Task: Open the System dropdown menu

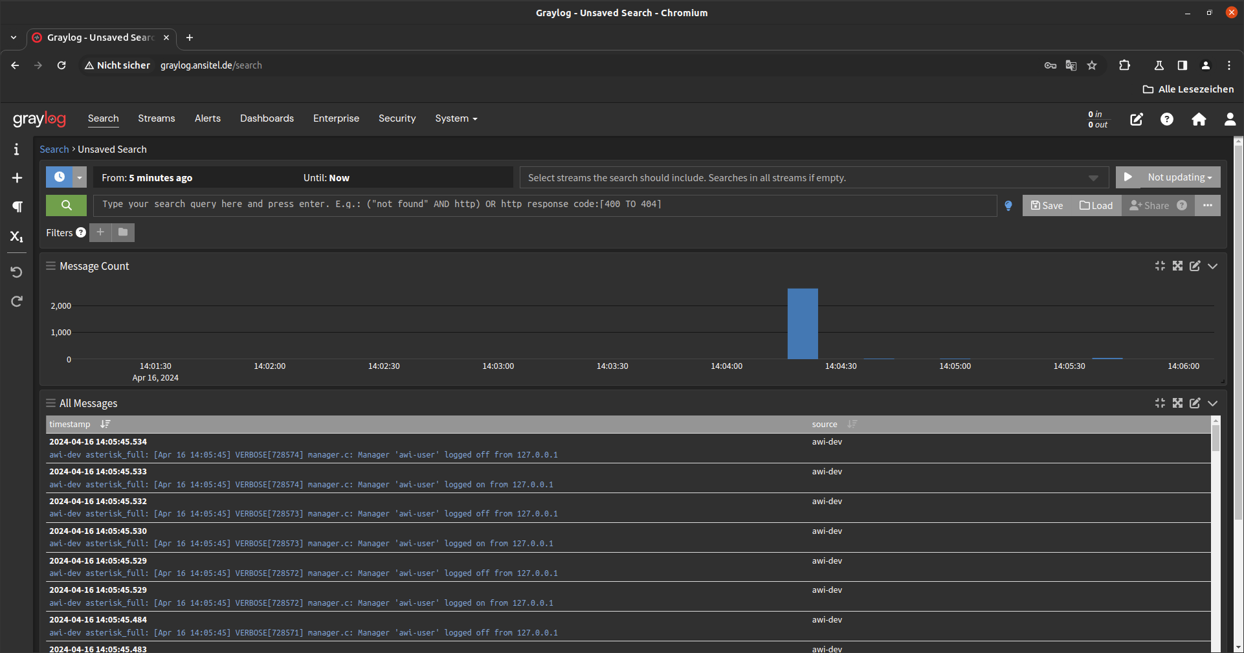Action: pos(456,118)
